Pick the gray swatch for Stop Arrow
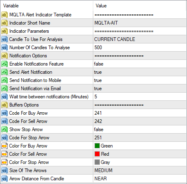The width and height of the screenshot is (187, 184). 97,162
